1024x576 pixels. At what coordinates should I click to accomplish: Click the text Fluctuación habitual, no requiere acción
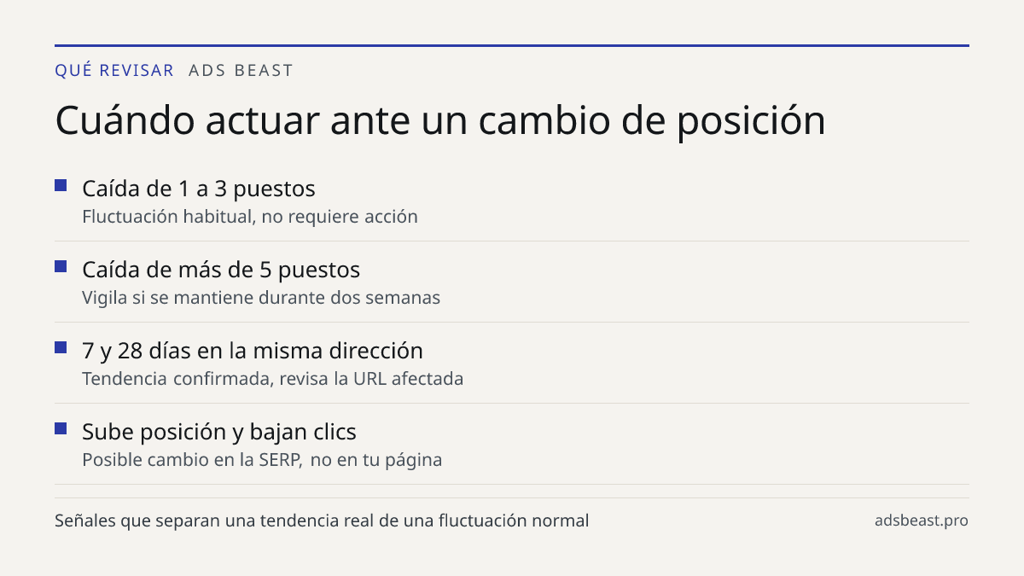250,217
